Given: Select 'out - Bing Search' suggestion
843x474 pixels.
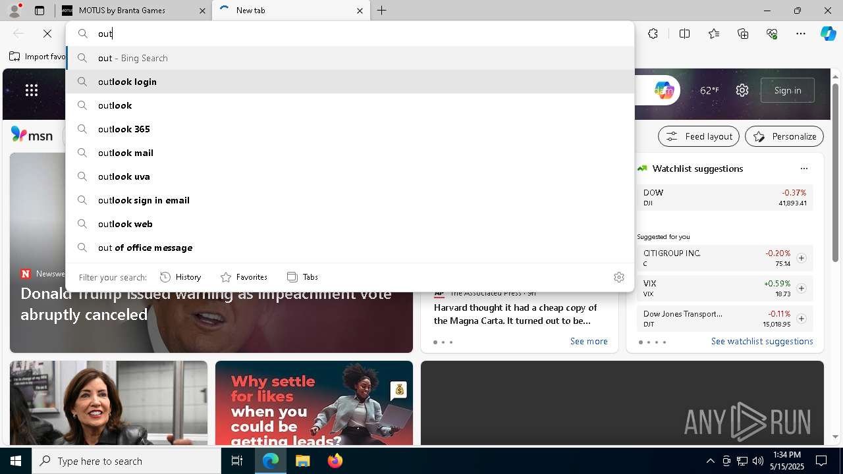Looking at the screenshot, I should tap(350, 58).
